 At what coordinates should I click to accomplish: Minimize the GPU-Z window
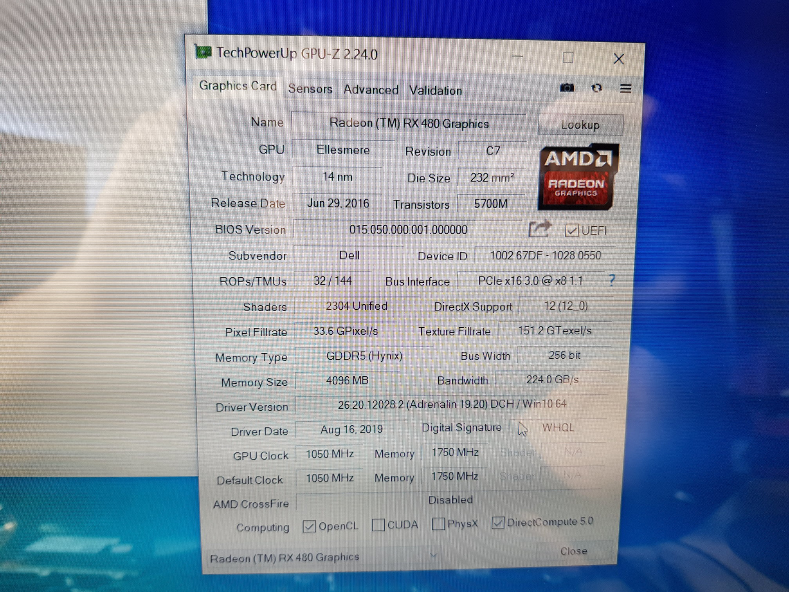517,56
